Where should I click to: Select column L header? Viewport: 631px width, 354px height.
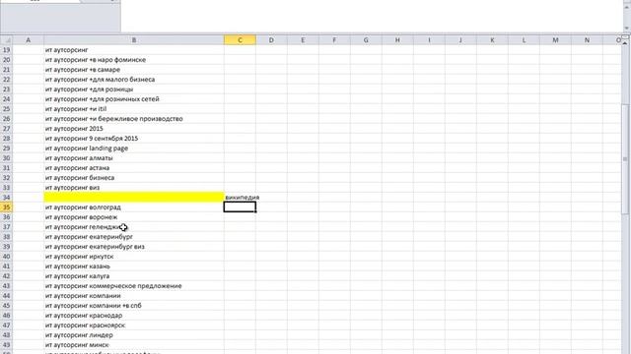[524, 40]
